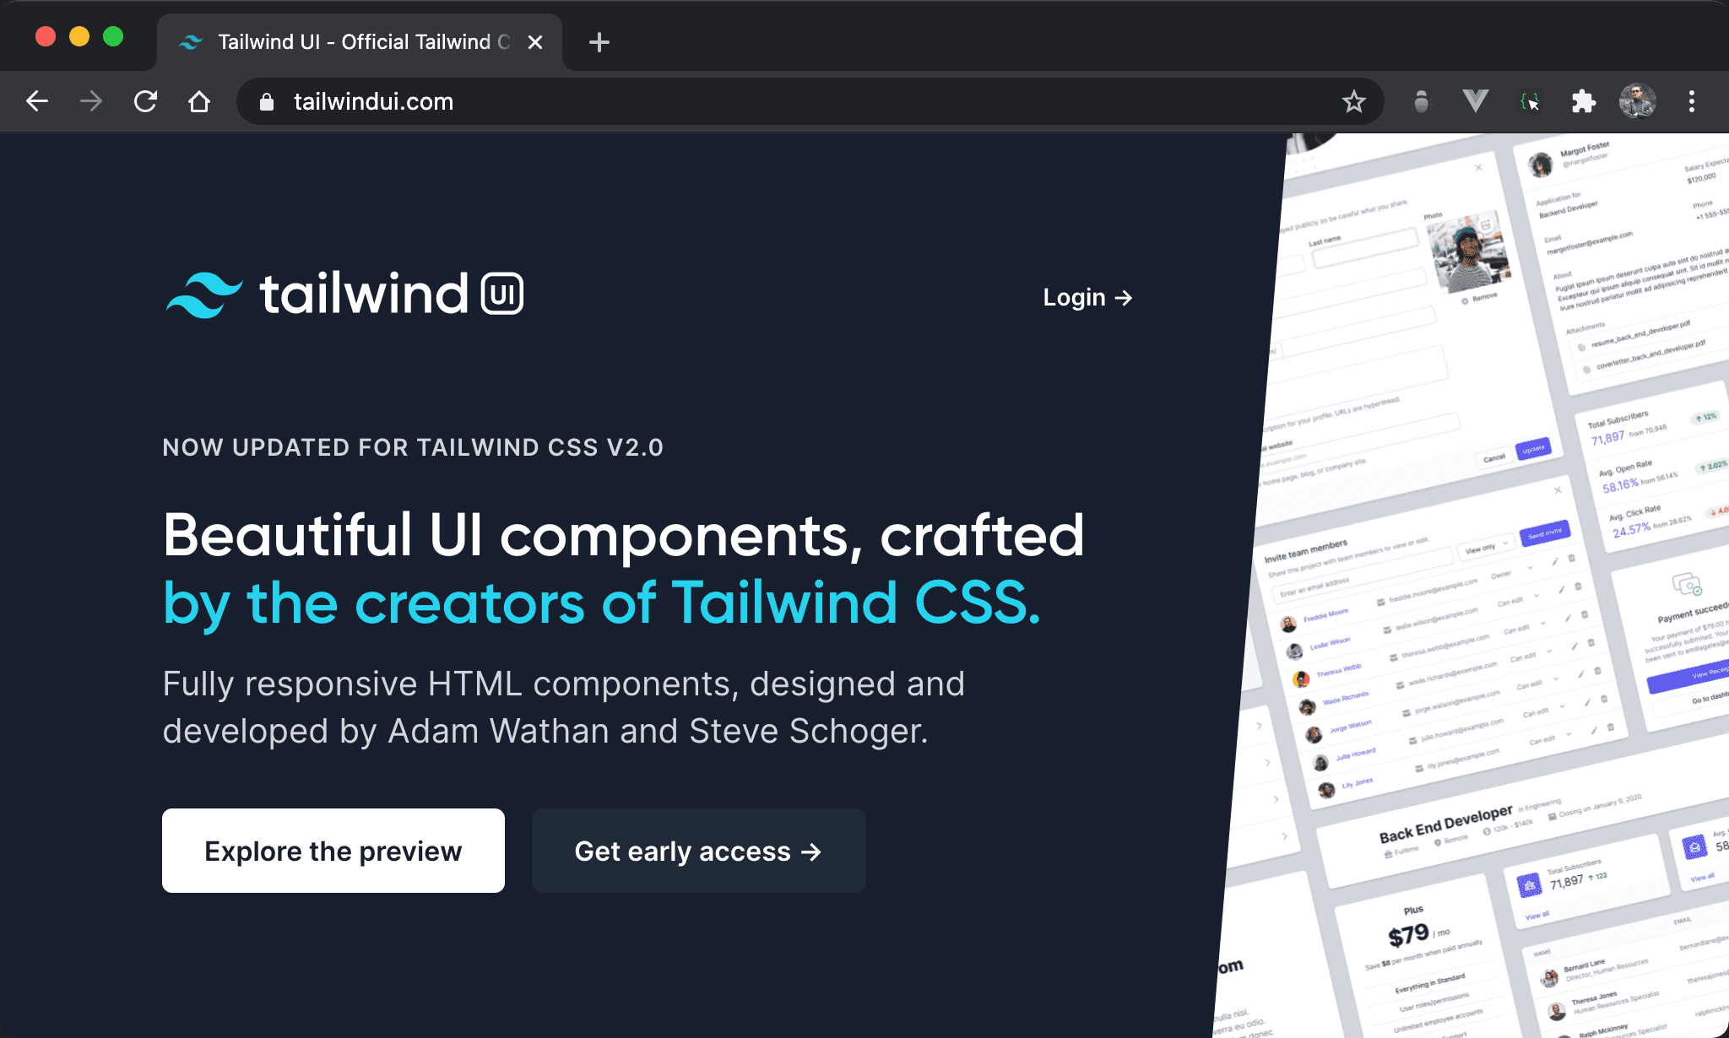Click the Explore the preview button

coord(333,851)
